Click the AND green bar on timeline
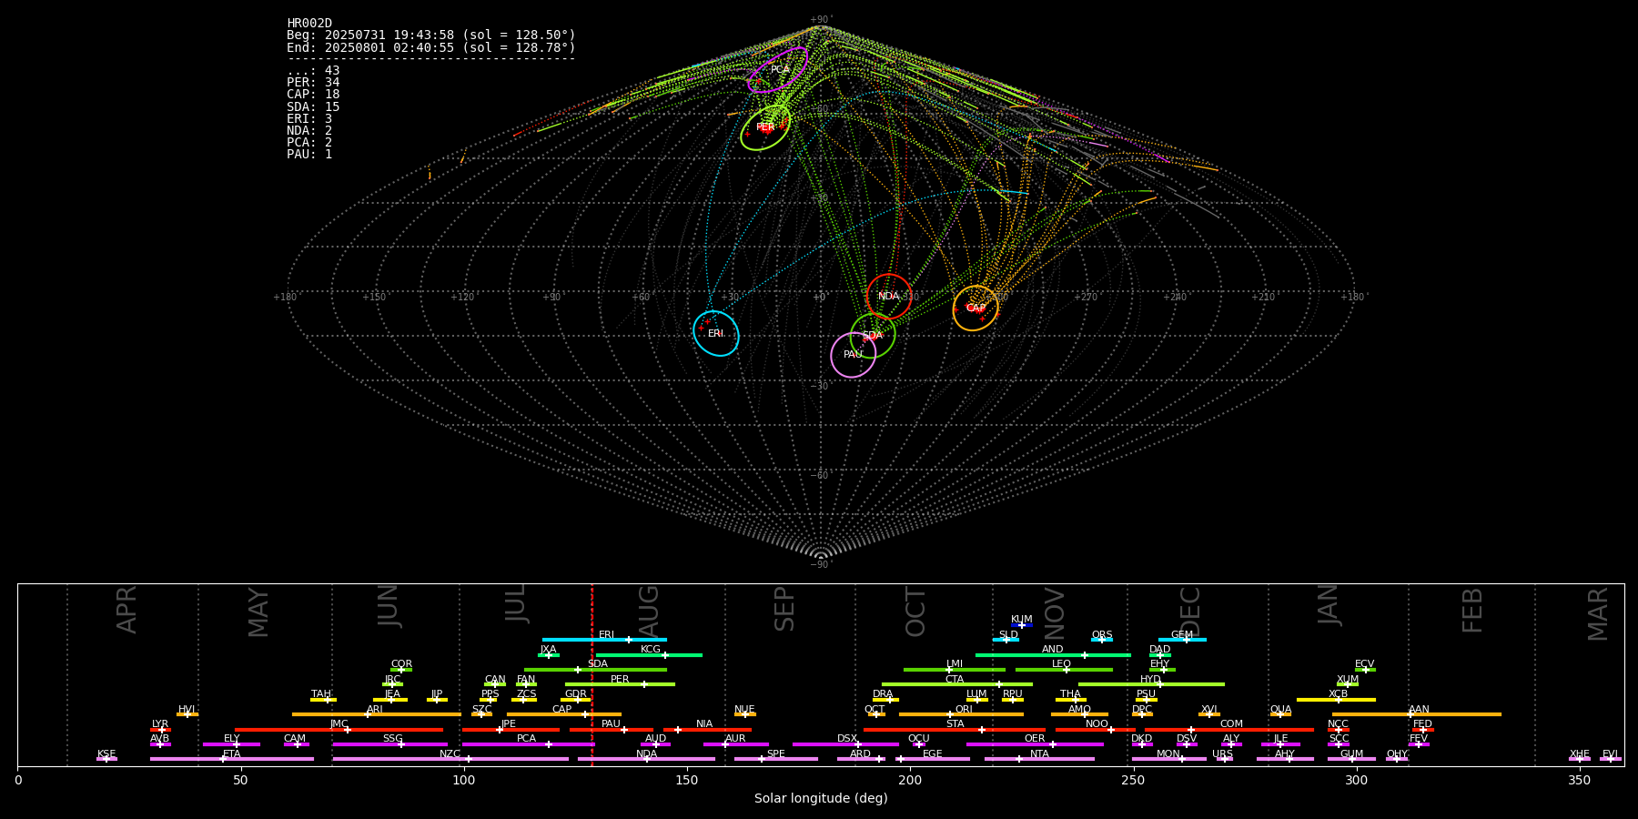The width and height of the screenshot is (1638, 819). pyautogui.click(x=1053, y=654)
